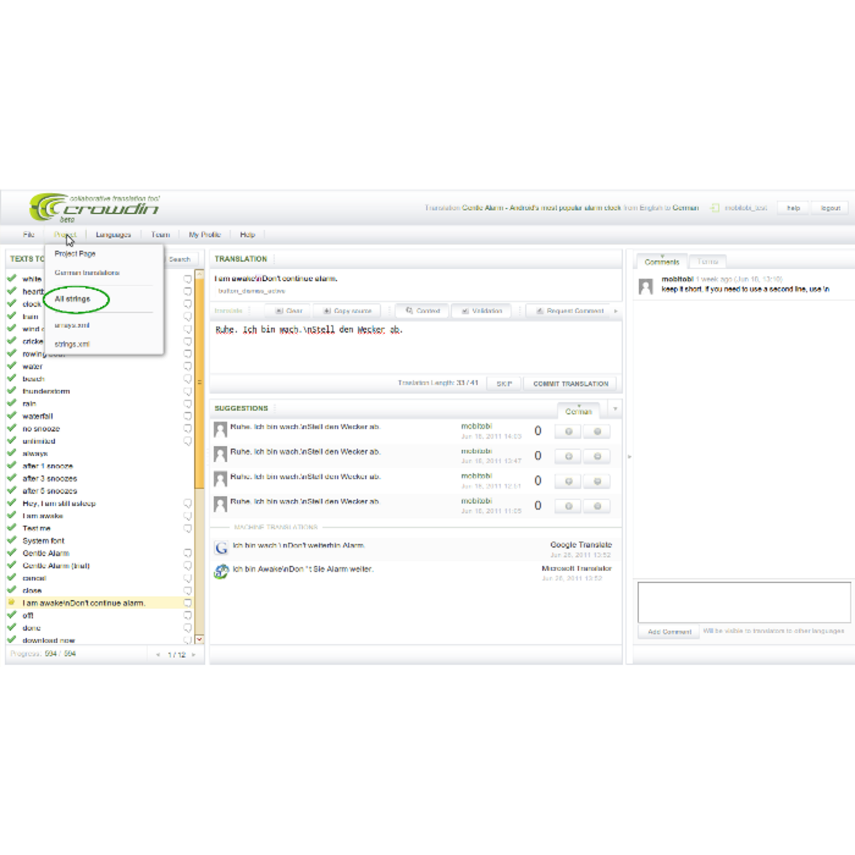Click into the comment text box

tap(743, 602)
